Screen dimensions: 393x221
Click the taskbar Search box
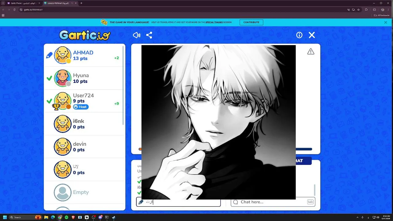25,217
